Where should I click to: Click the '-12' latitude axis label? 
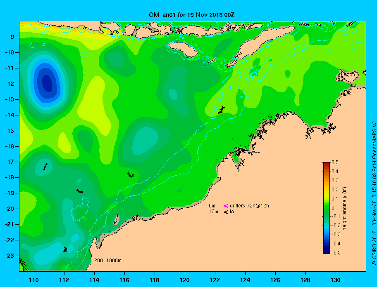pyautogui.click(x=9, y=84)
